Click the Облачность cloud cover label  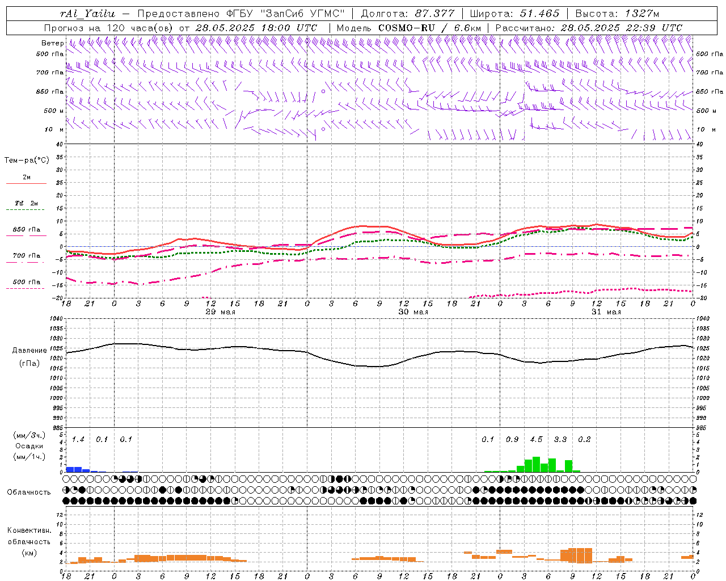[29, 492]
